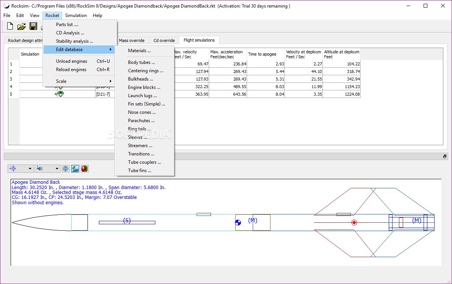Screen dimensions: 452x284
Task: Click the red CP marker on the rocket
Action: pyautogui.click(x=354, y=222)
